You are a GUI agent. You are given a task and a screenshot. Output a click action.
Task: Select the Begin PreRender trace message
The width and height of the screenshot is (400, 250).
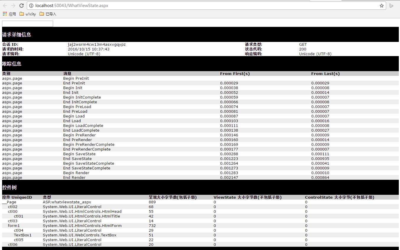79,135
